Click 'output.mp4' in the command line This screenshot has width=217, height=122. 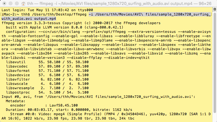(x=45, y=19)
